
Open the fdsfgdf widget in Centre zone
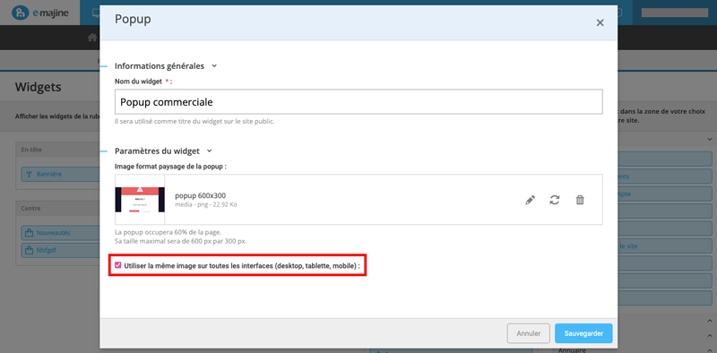(60, 250)
